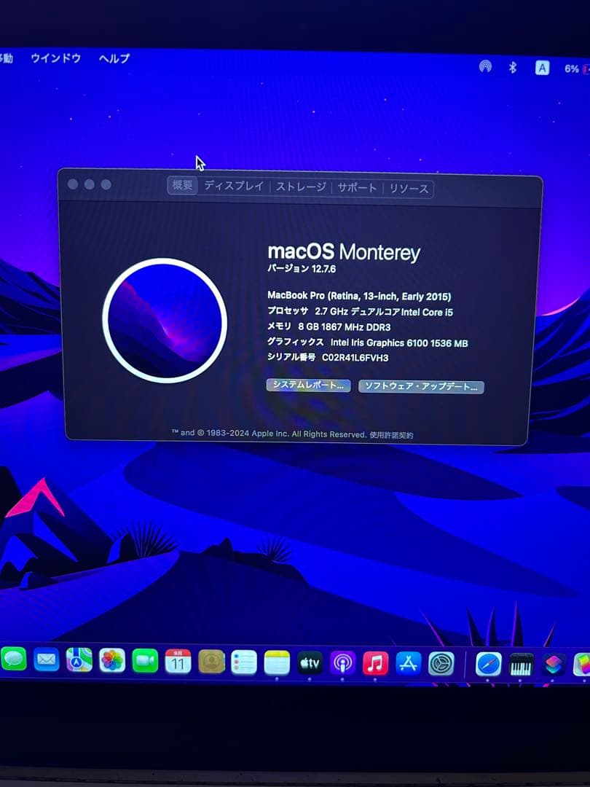Screen dimensions: 590x787
Task: Launch Safari from the Dock
Action: point(488,665)
